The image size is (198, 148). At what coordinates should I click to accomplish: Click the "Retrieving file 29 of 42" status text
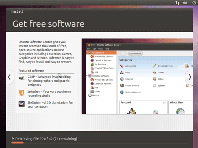[46, 139]
